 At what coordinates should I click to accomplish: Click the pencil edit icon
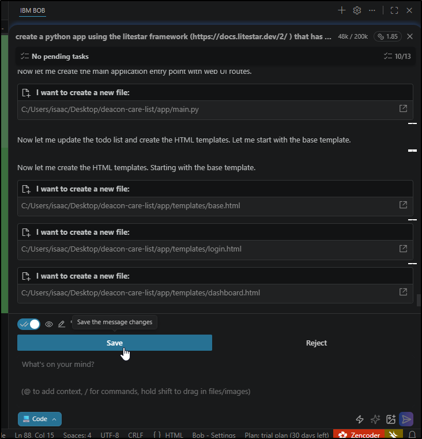[62, 324]
